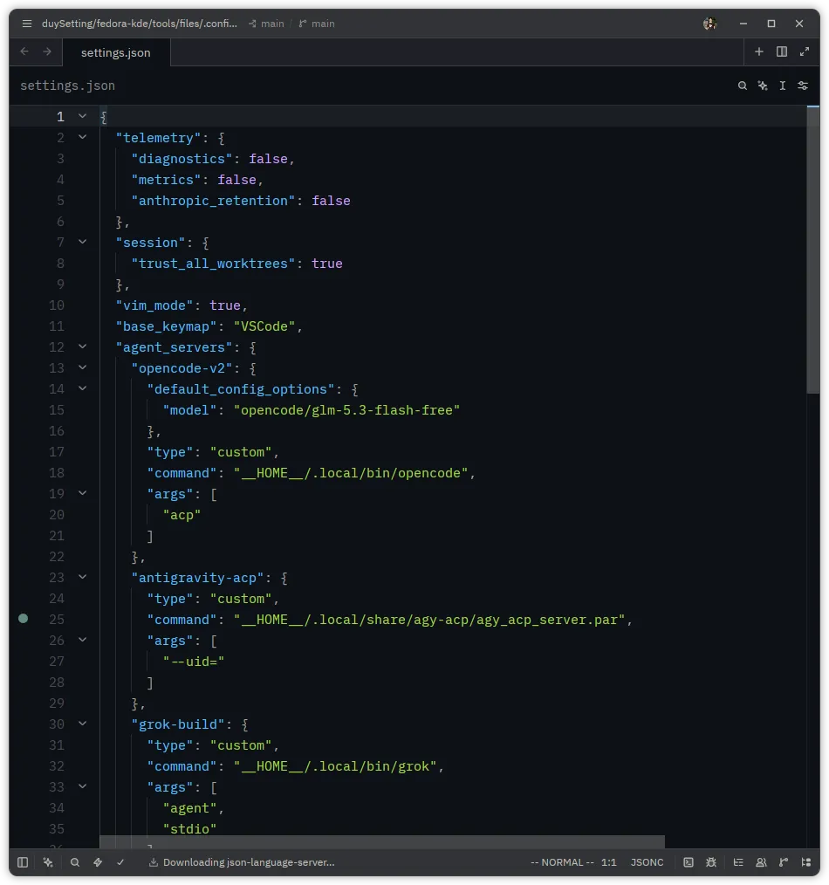This screenshot has height=885, width=829.
Task: Collapse the session block on line 7
Action: [x=82, y=242]
